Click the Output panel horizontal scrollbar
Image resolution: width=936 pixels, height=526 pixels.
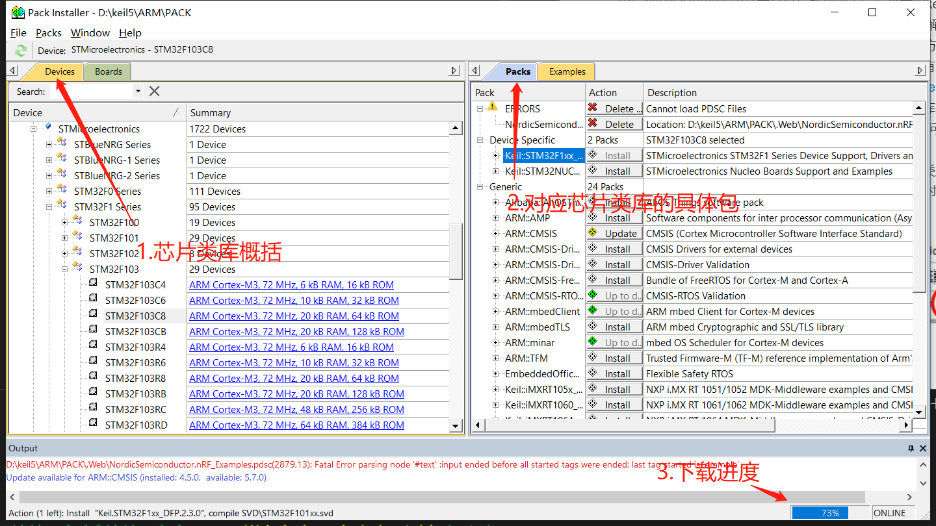(442, 497)
